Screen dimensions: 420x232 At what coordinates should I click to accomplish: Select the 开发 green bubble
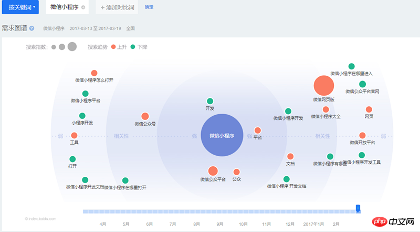tap(210, 101)
